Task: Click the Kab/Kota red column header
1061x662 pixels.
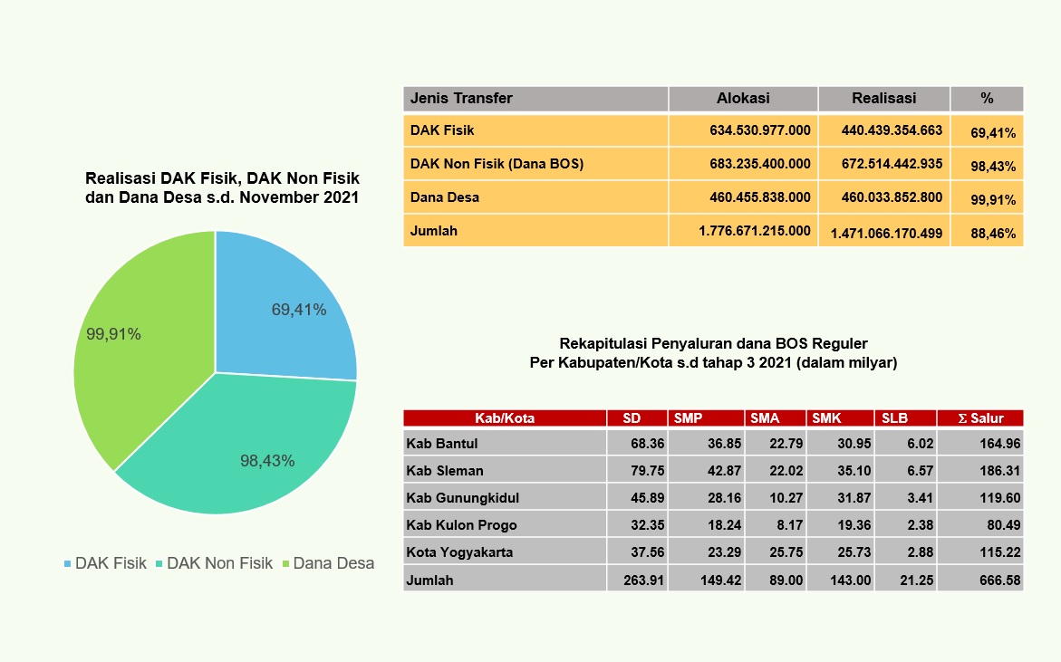Action: pos(505,418)
